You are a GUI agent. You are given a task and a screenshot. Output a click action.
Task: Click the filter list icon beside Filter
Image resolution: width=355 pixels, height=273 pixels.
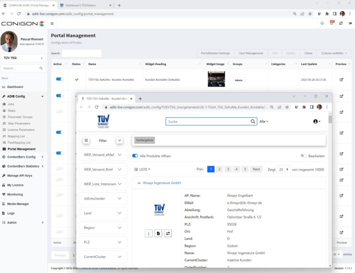pos(86,140)
